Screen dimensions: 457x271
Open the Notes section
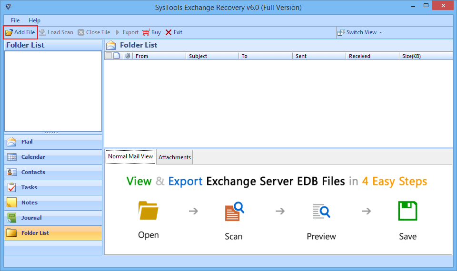pos(53,203)
